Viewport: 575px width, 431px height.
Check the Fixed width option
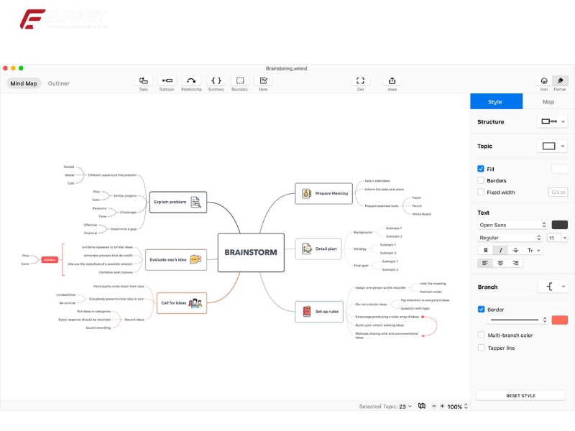pyautogui.click(x=482, y=193)
